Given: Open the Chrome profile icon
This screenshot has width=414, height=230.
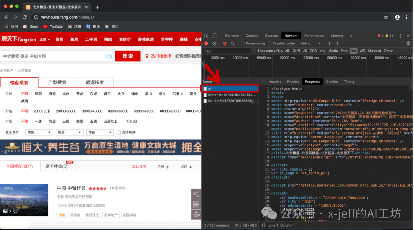Looking at the screenshot, I should [397, 17].
